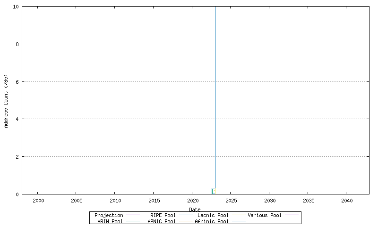
Task: Click the y-axis tick label 10
Action: (15, 7)
